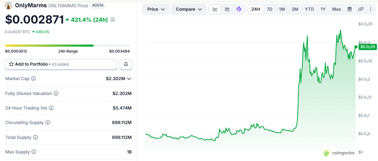Click the $0.0₃5 y-axis label

click(364, 134)
